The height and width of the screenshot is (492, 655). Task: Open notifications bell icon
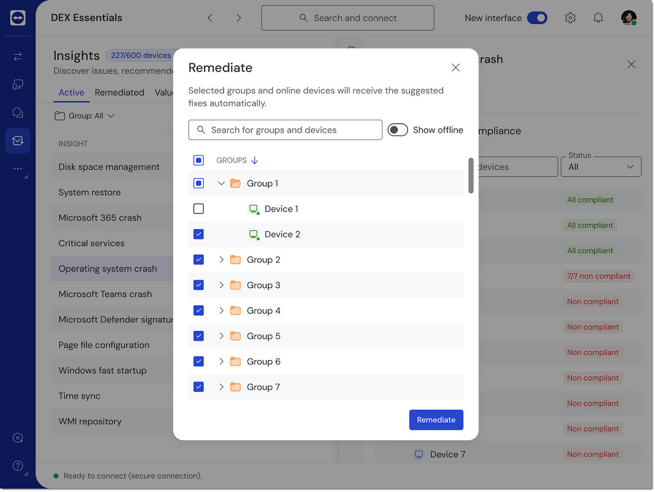tap(598, 18)
